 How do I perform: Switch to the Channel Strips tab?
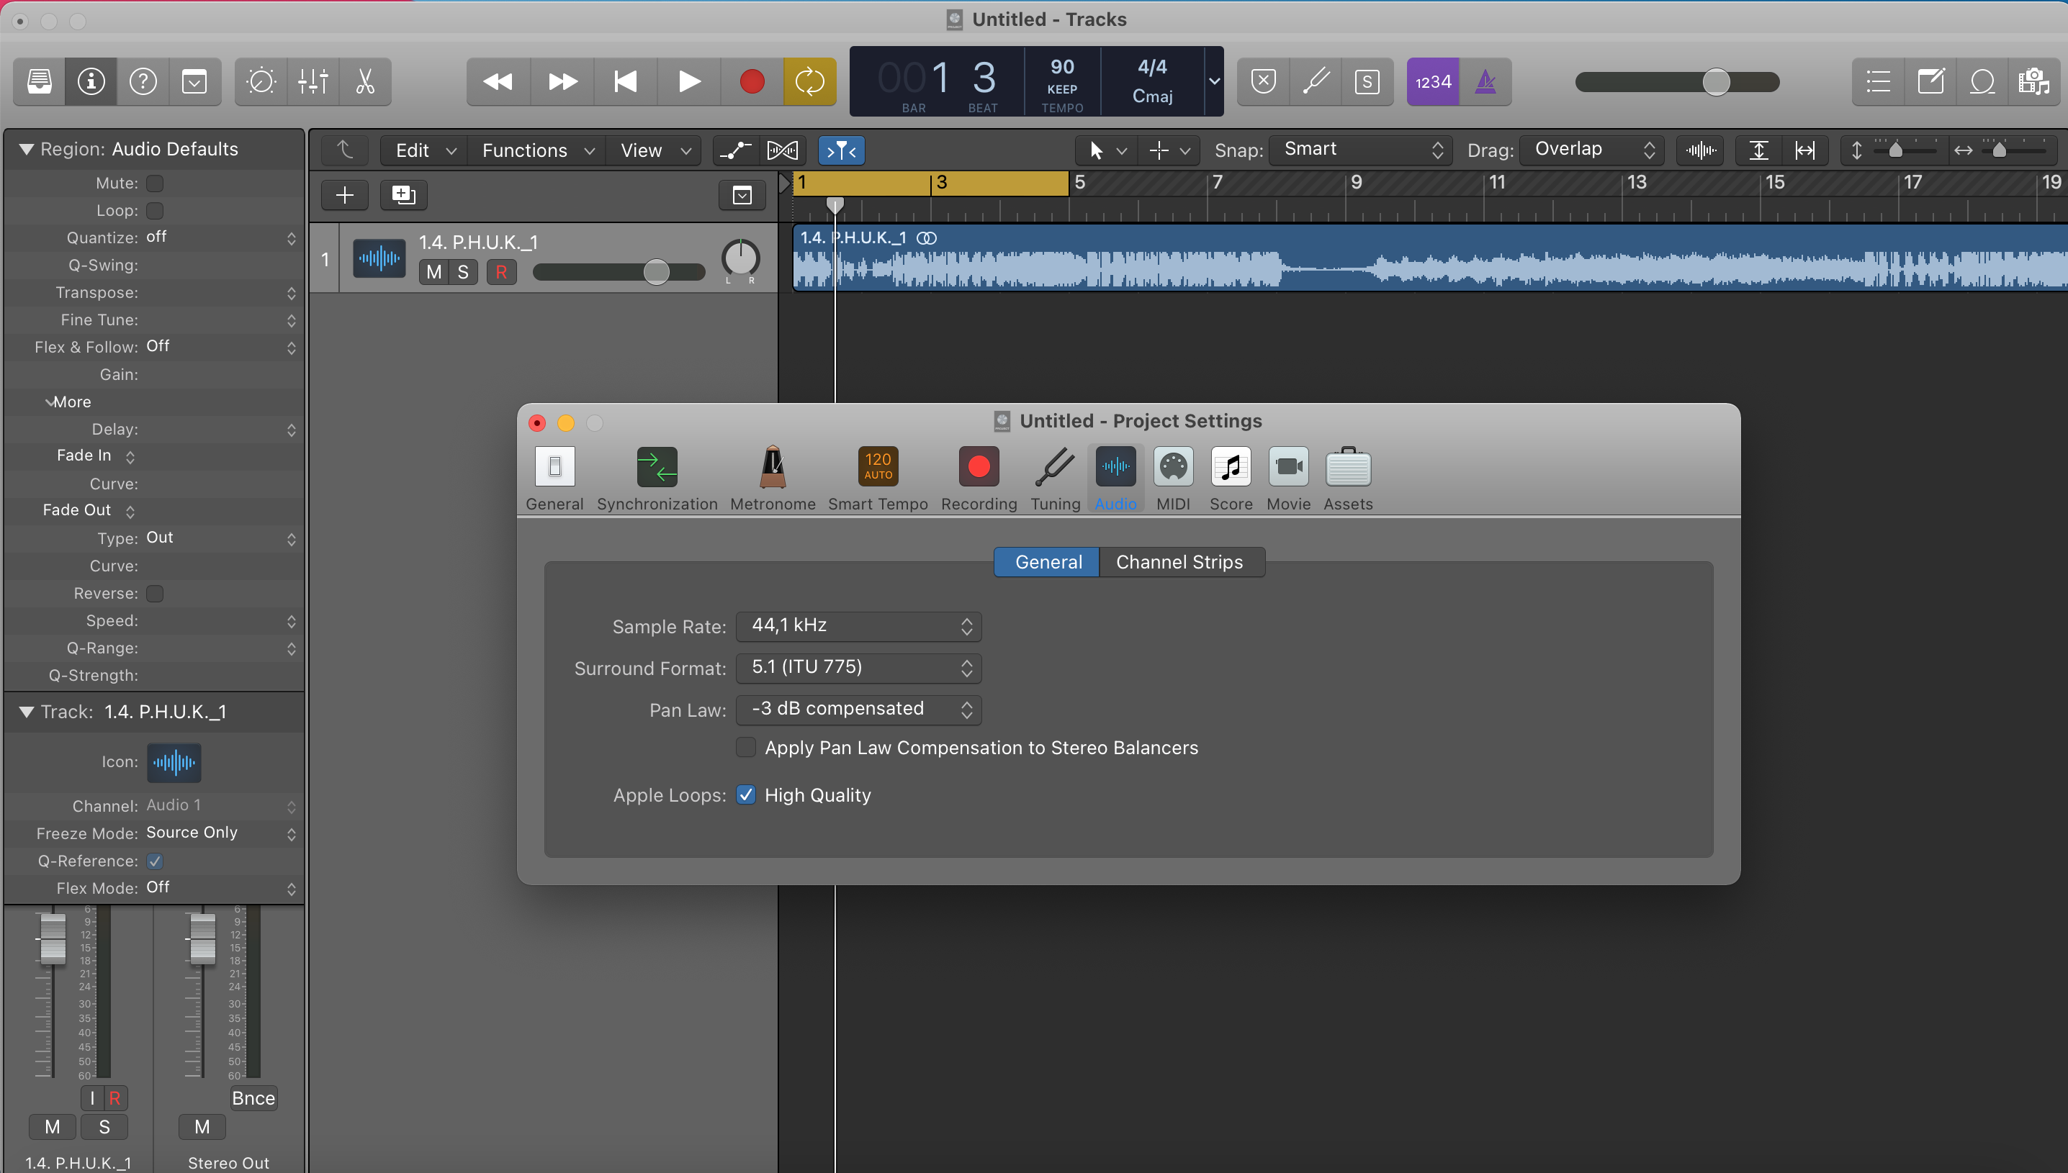point(1179,561)
